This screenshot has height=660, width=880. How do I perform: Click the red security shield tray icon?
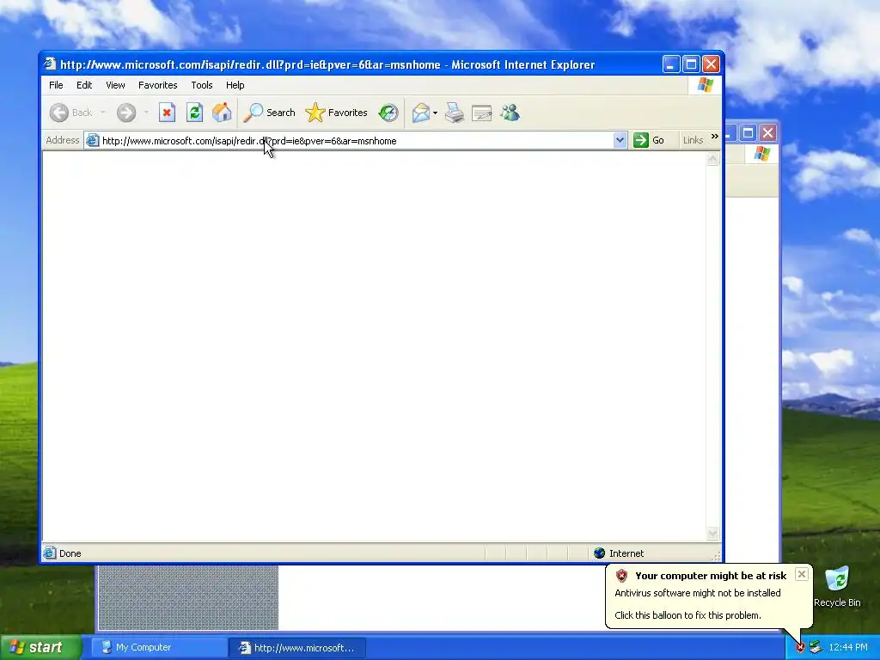click(x=800, y=648)
